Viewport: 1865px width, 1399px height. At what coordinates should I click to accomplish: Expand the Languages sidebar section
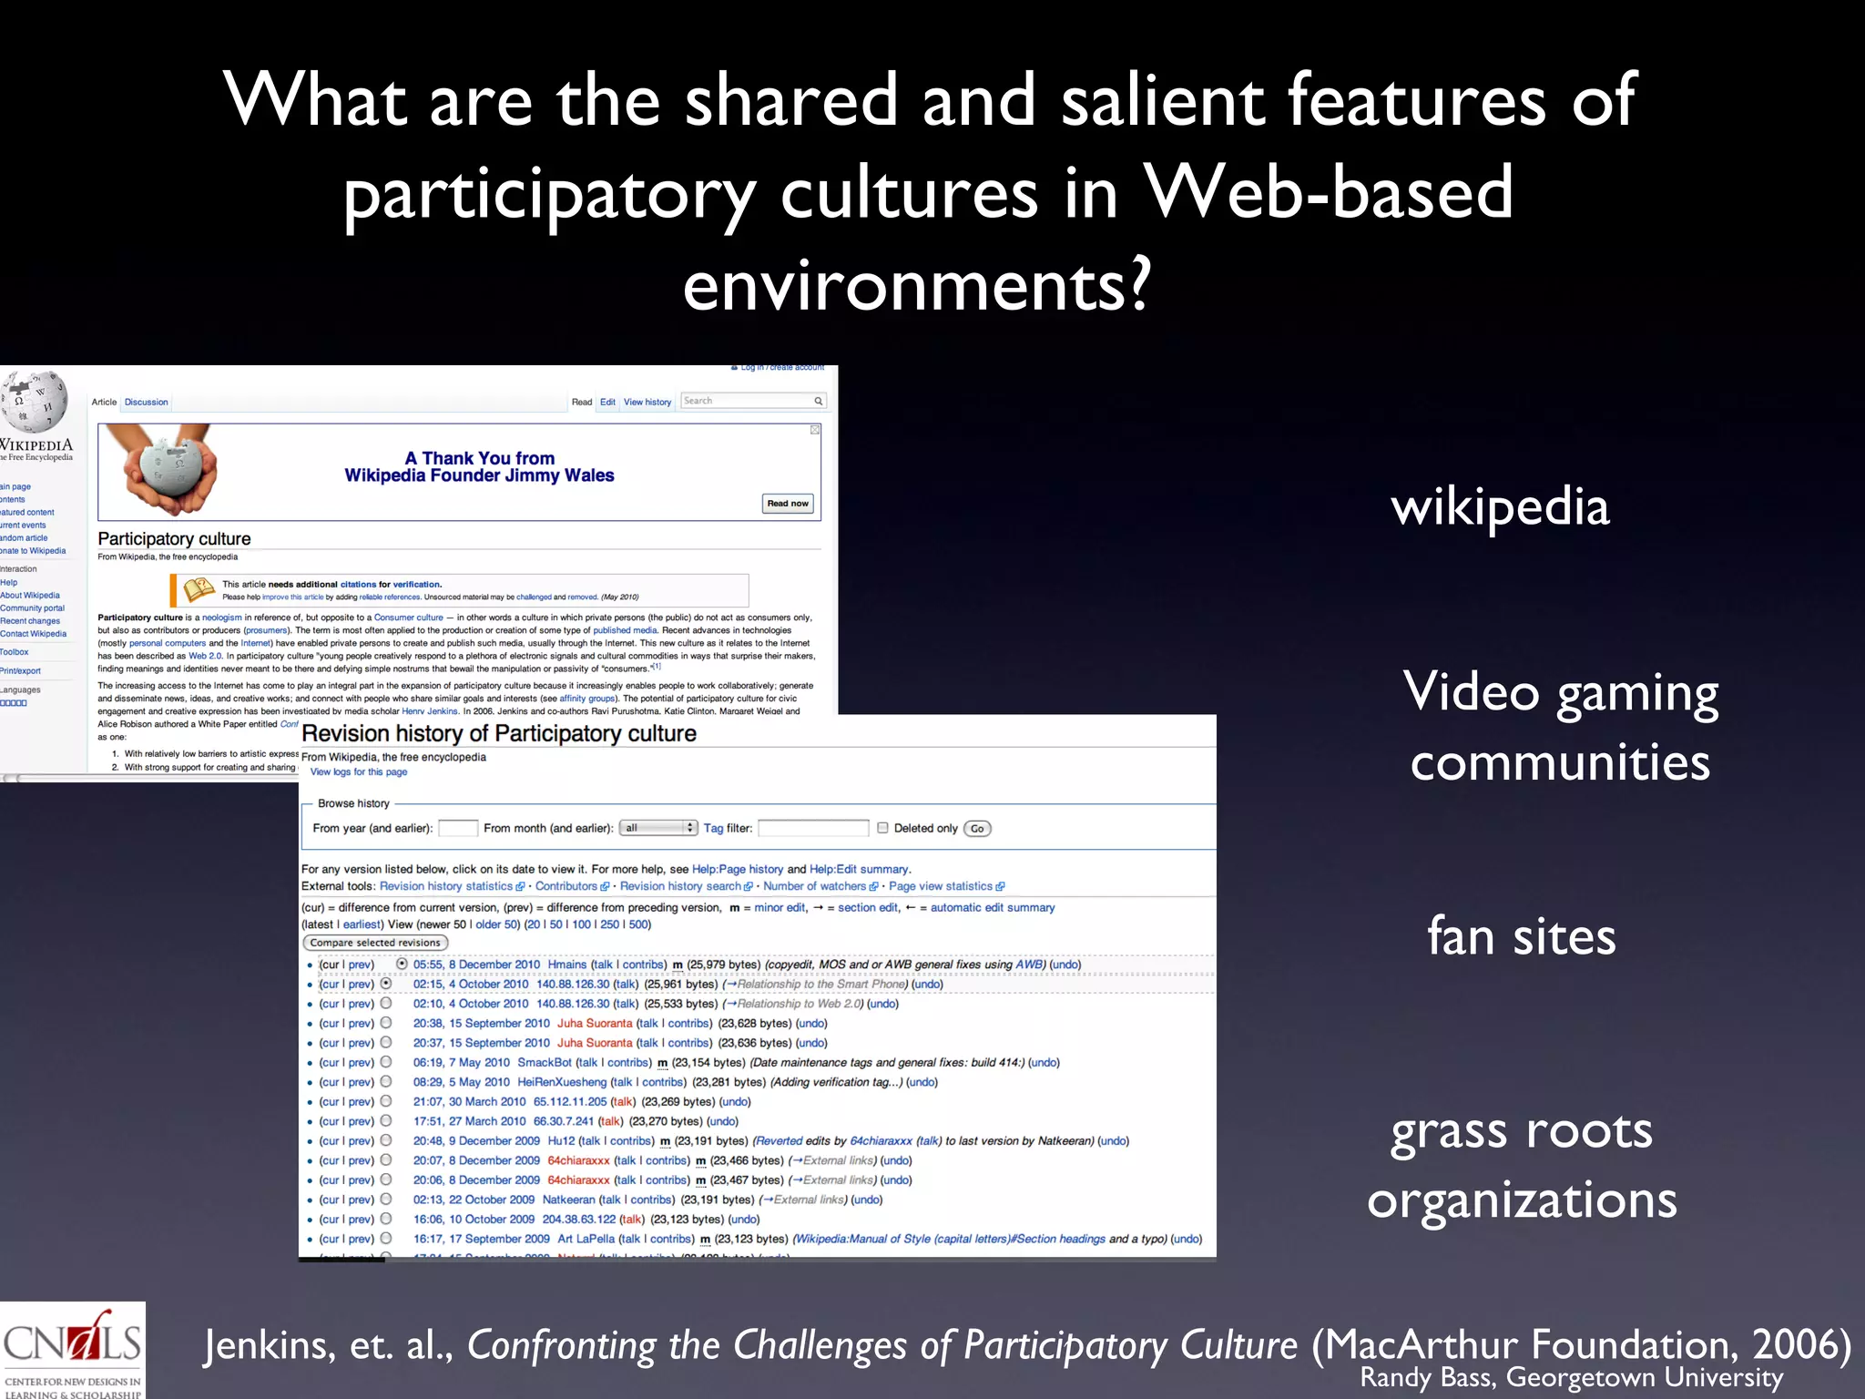tap(20, 690)
